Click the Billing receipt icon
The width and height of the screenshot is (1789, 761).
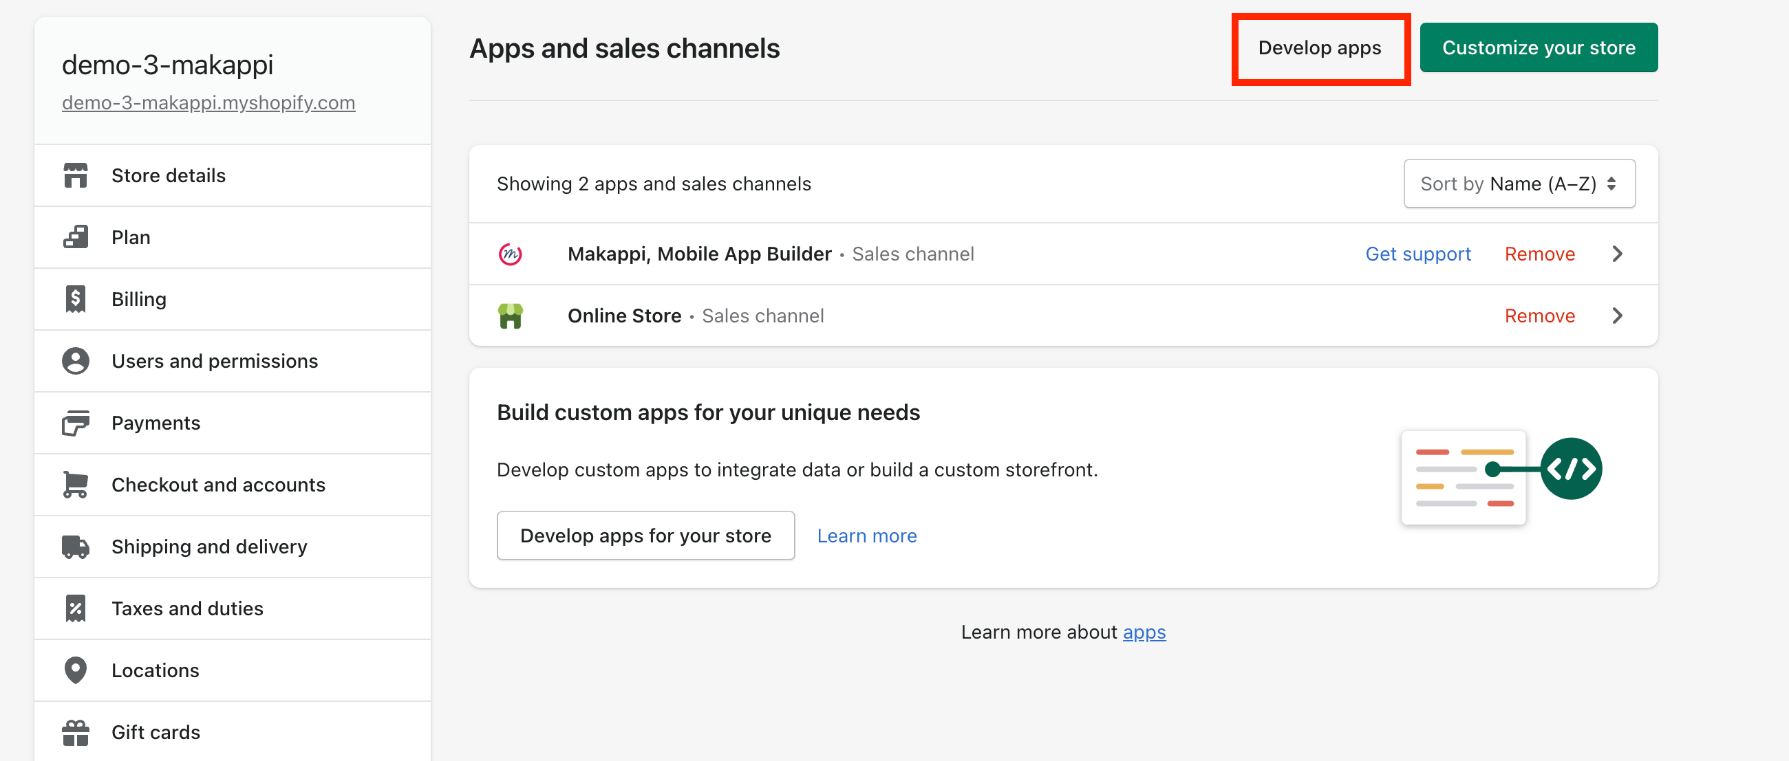pyautogui.click(x=75, y=299)
